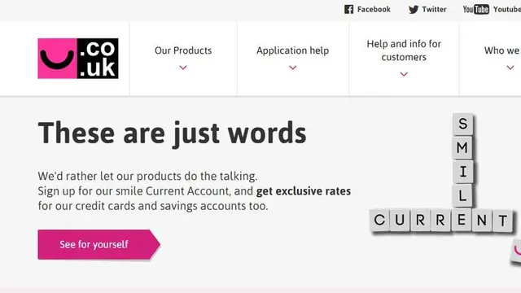Click the YouTube logo icon

[475, 9]
